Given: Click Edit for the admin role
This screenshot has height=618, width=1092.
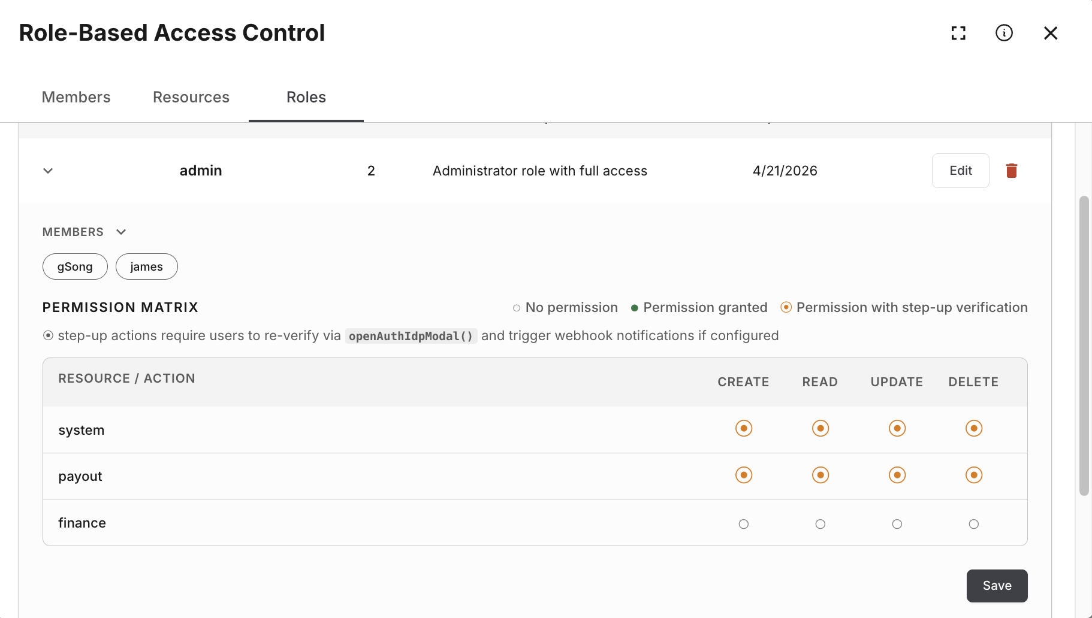Looking at the screenshot, I should click(961, 171).
